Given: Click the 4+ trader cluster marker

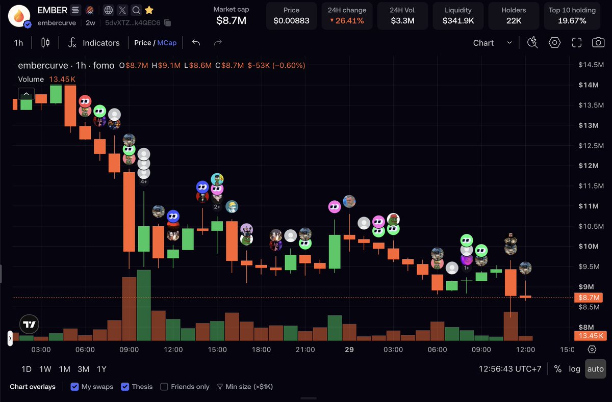Looking at the screenshot, I should [x=144, y=181].
